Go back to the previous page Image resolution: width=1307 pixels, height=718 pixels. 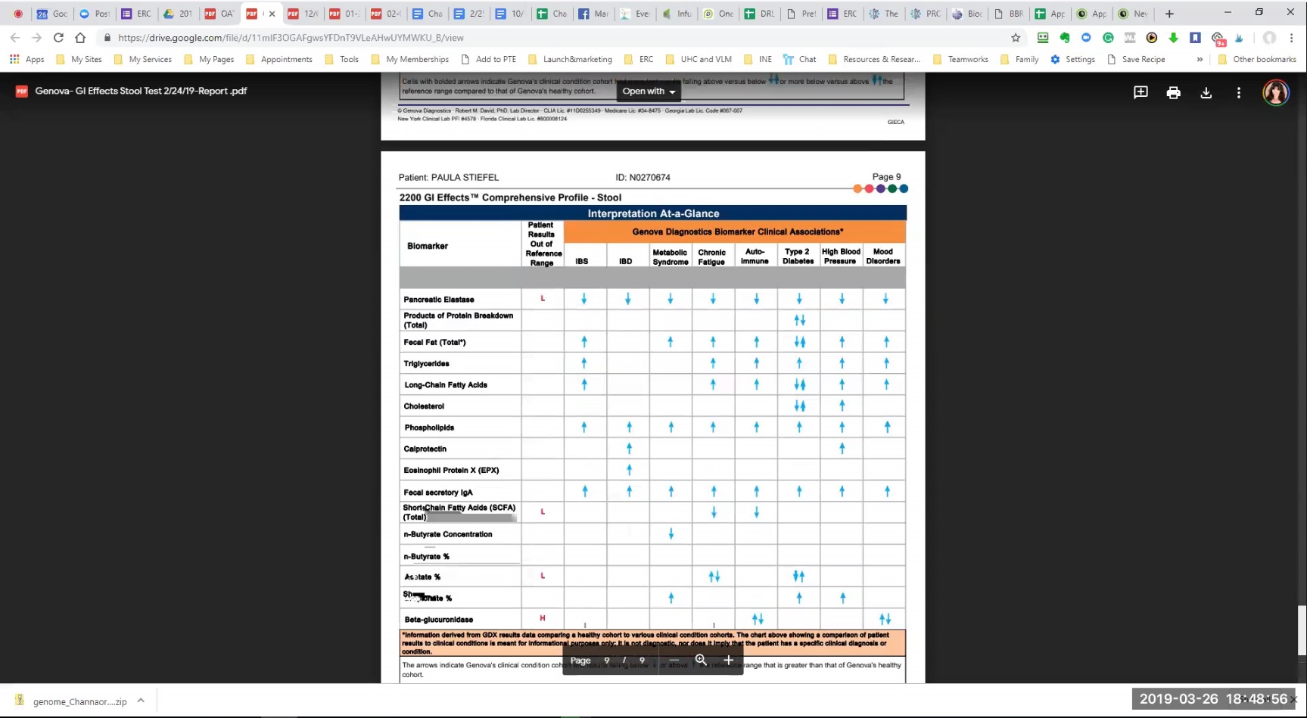click(15, 37)
